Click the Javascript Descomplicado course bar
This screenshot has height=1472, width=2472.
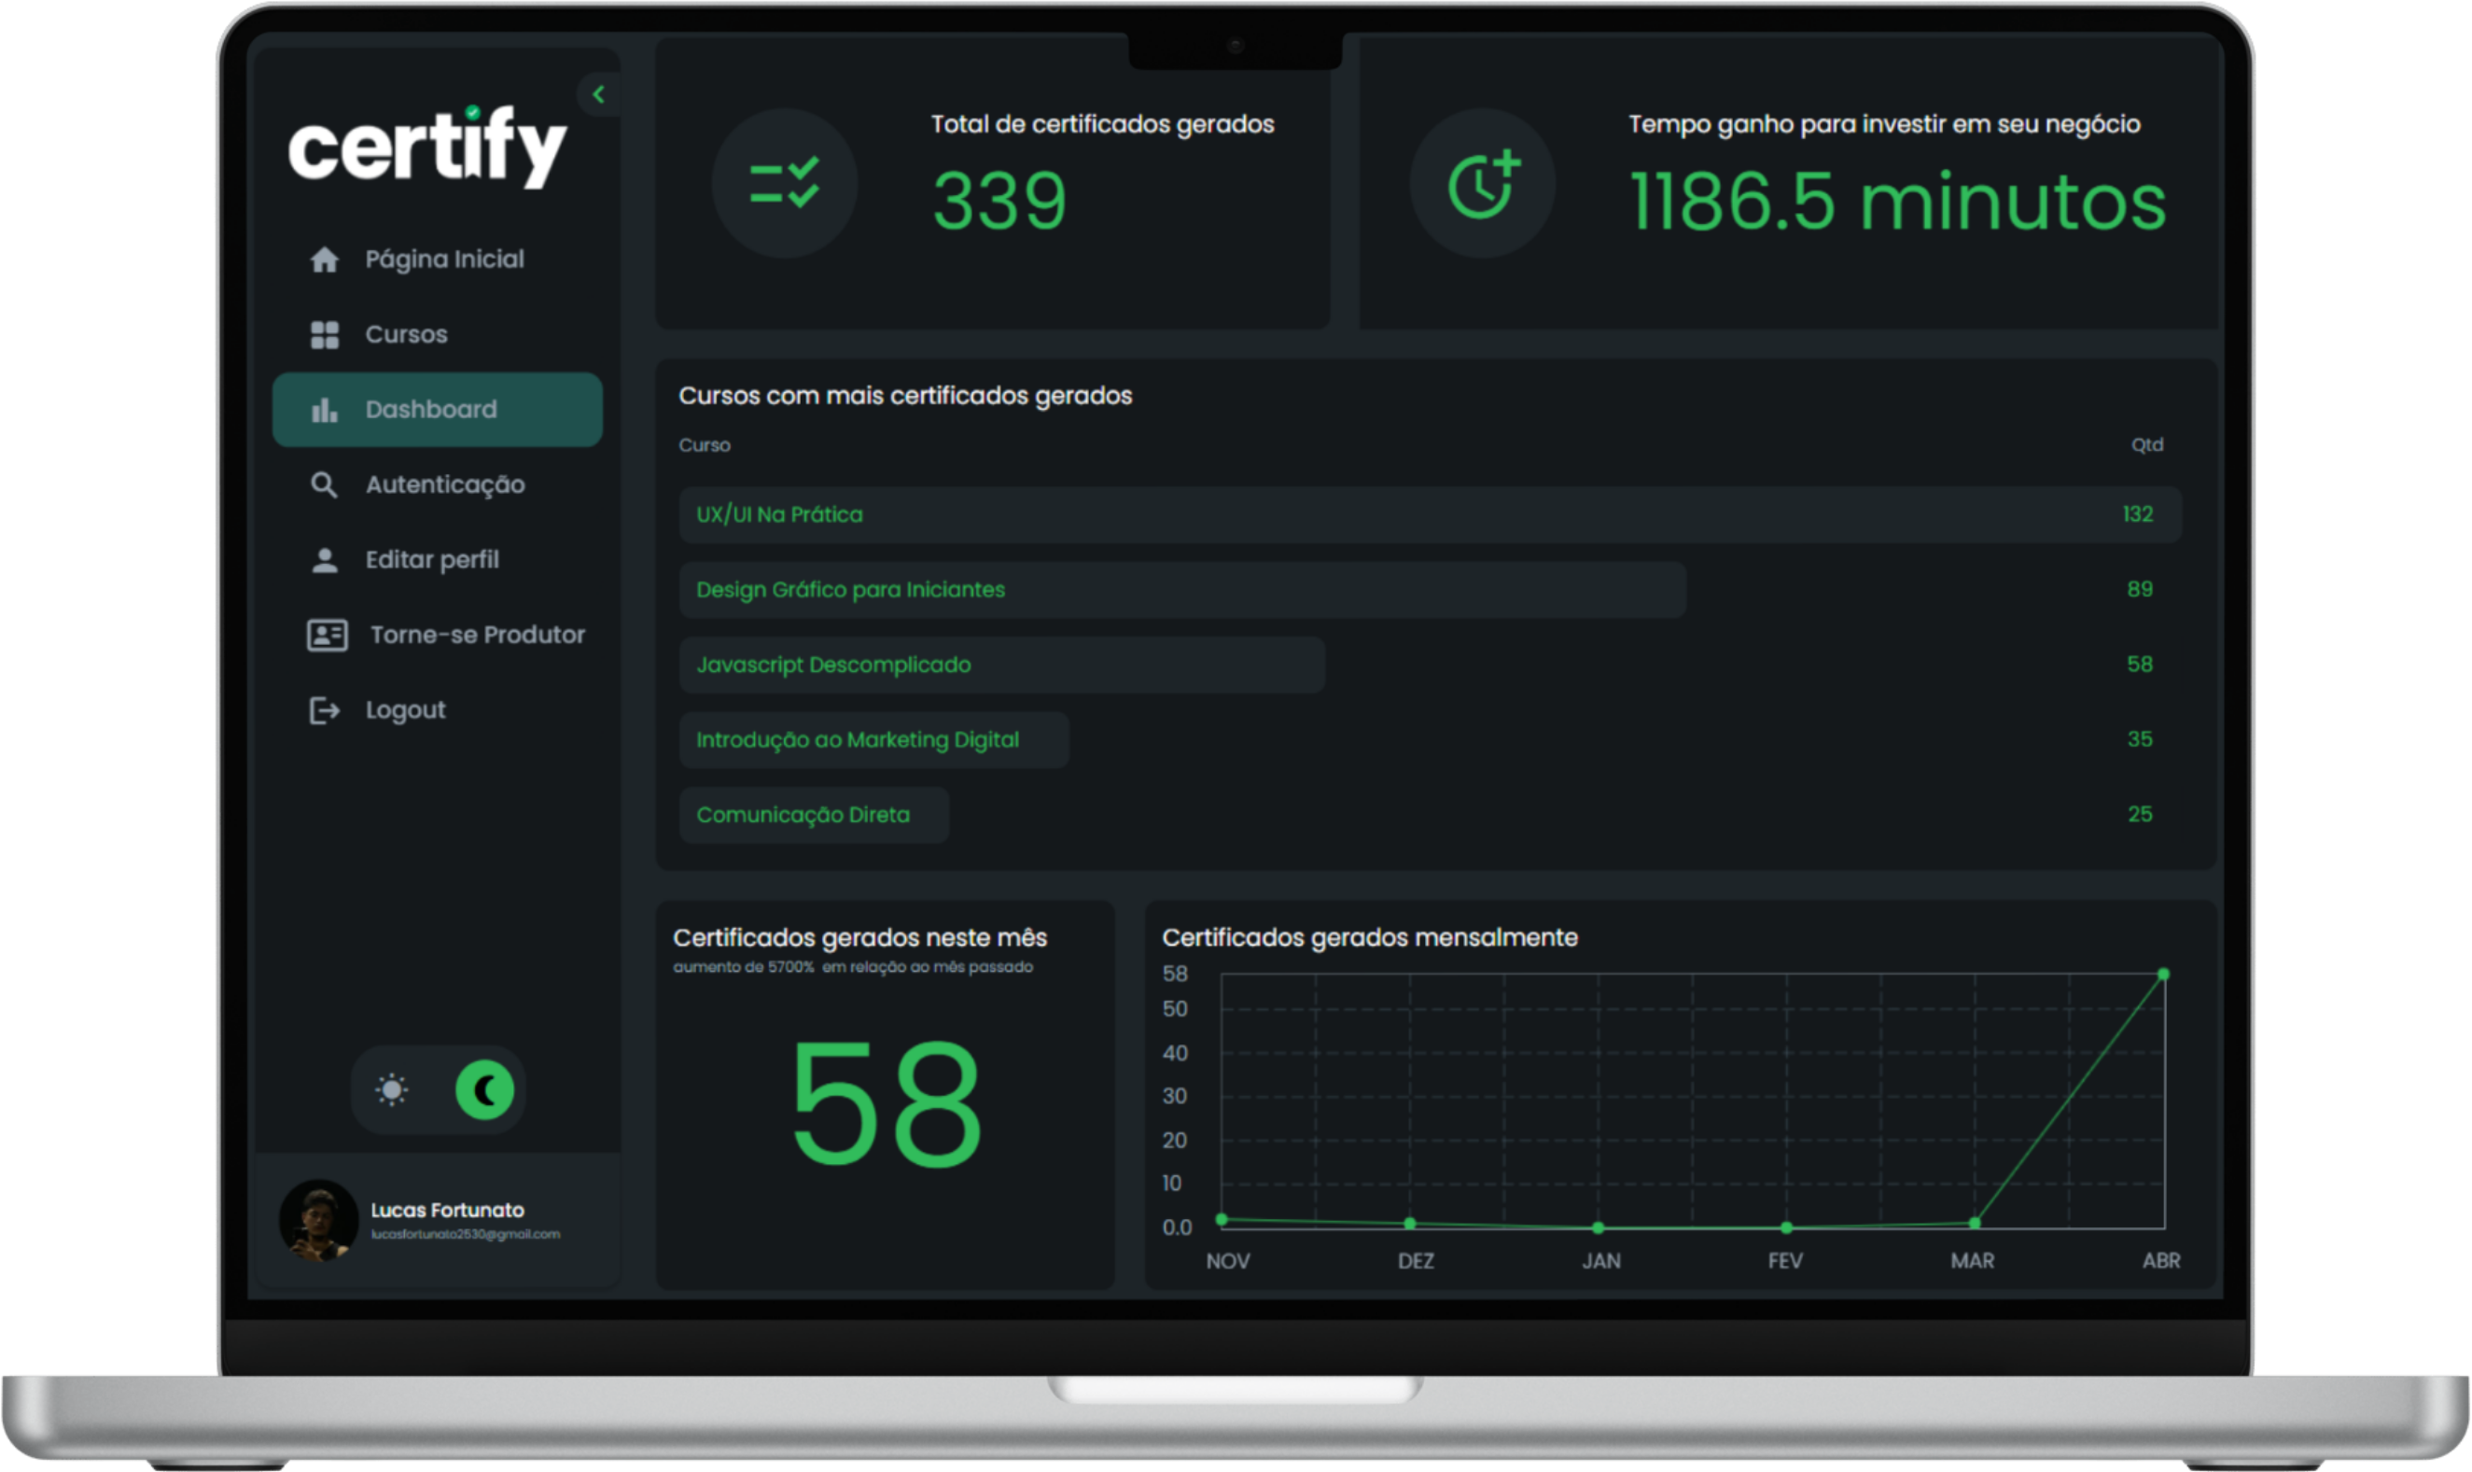click(x=1001, y=665)
